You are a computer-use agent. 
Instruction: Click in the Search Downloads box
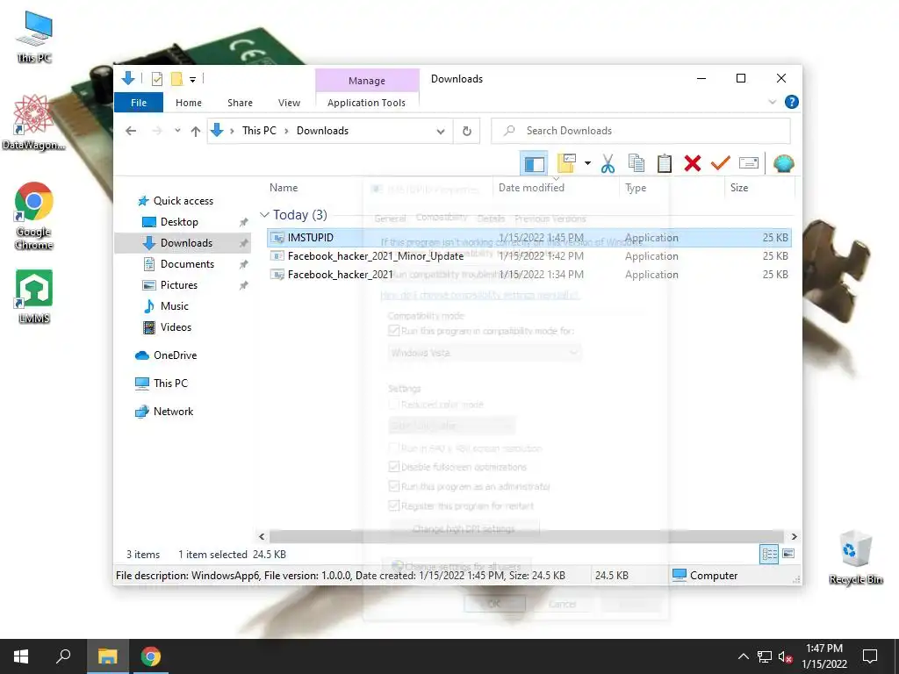tap(640, 131)
